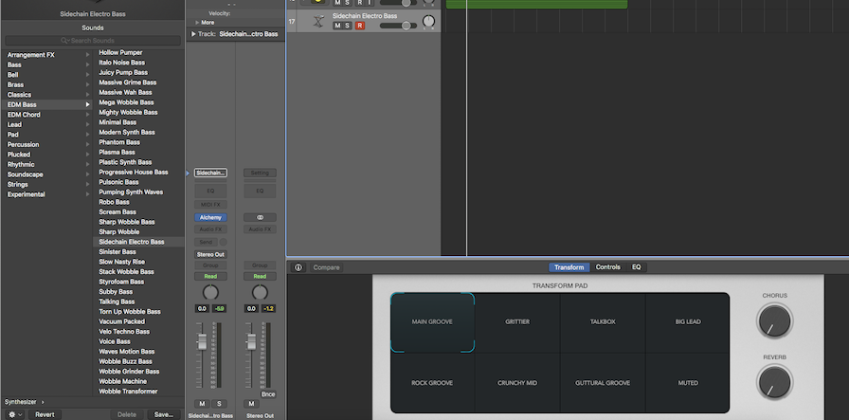
Task: Select the Muted transform pad
Action: [x=688, y=383]
